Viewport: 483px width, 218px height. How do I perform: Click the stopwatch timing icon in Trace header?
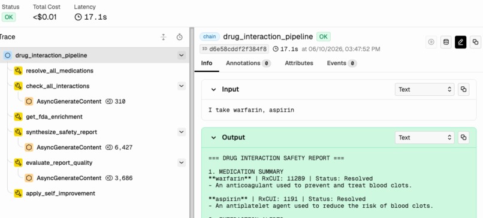[x=180, y=37]
